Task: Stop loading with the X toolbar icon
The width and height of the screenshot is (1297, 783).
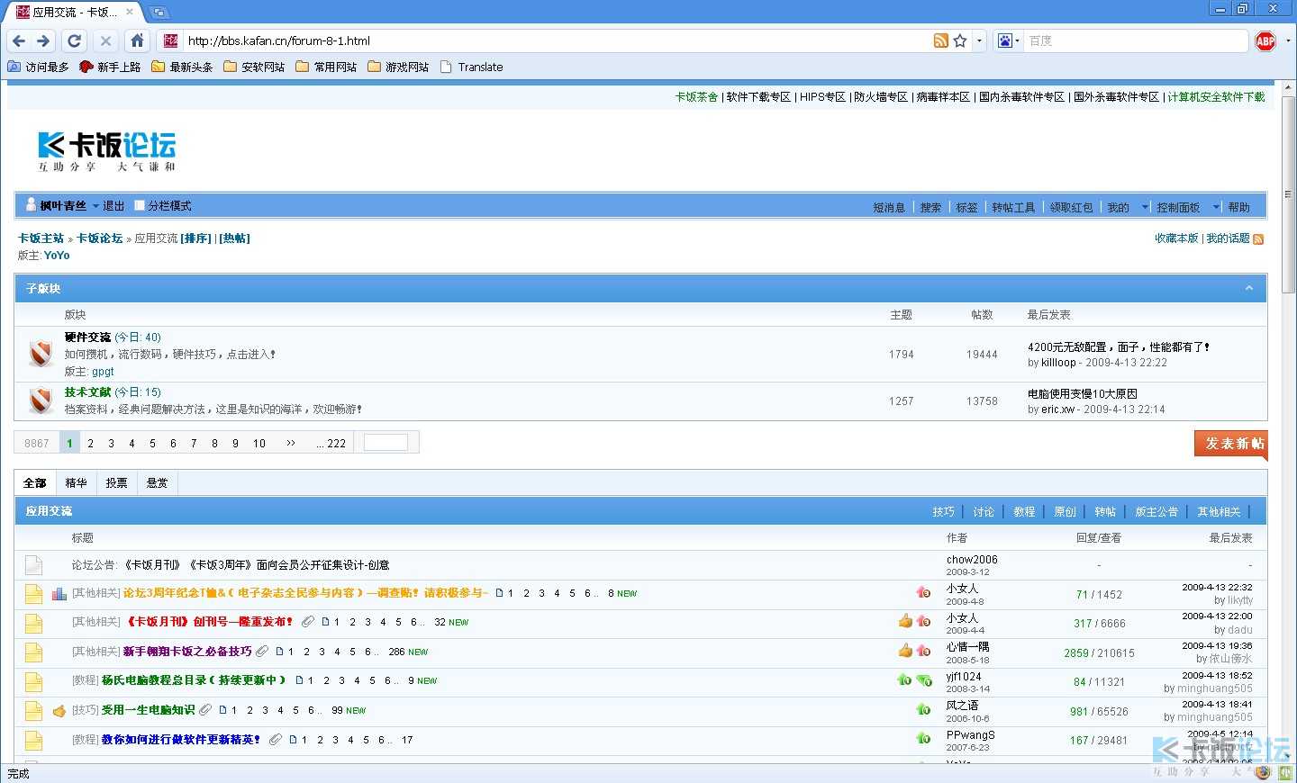Action: [x=105, y=40]
